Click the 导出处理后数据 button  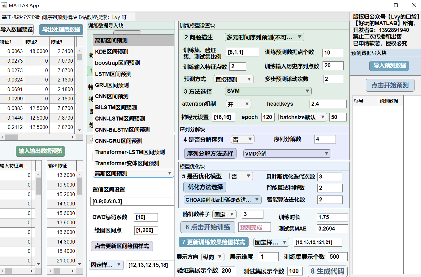61,29
